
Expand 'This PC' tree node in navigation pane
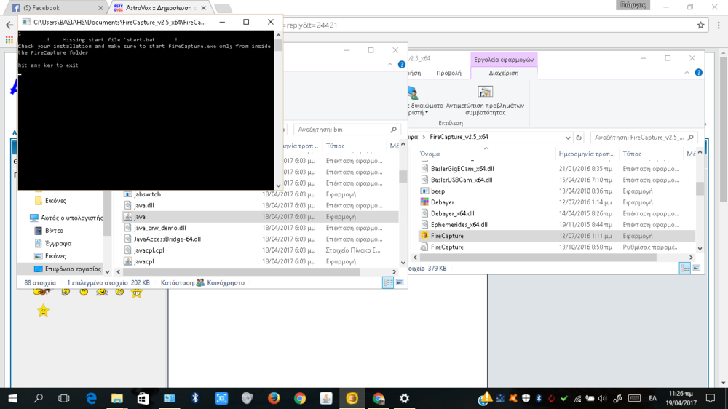(25, 218)
